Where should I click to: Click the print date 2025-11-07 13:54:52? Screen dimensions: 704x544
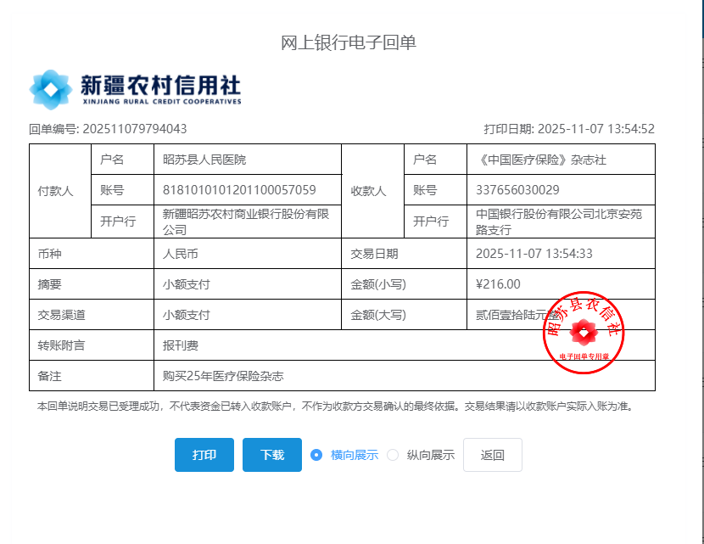coord(595,129)
